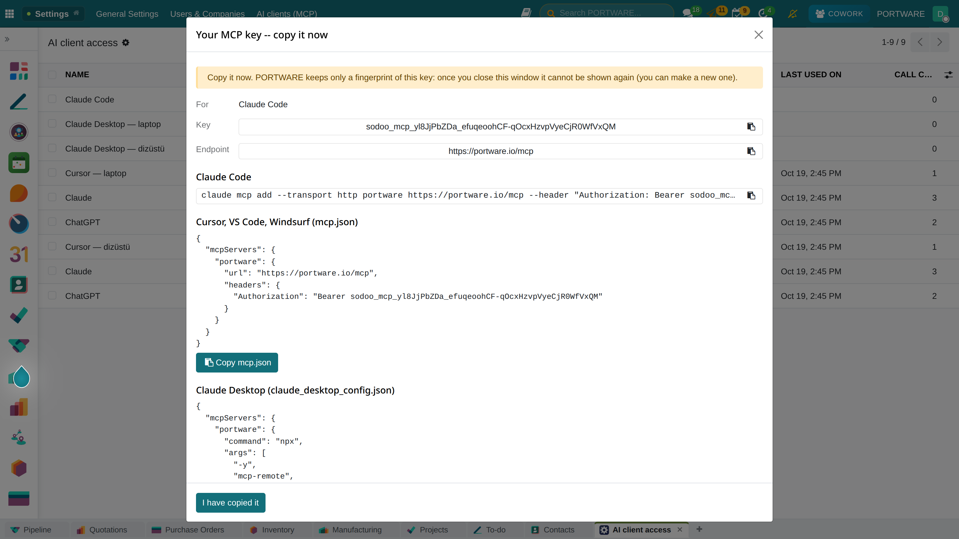Open the knowledge book icon in navbar
This screenshot has width=959, height=539.
point(526,13)
